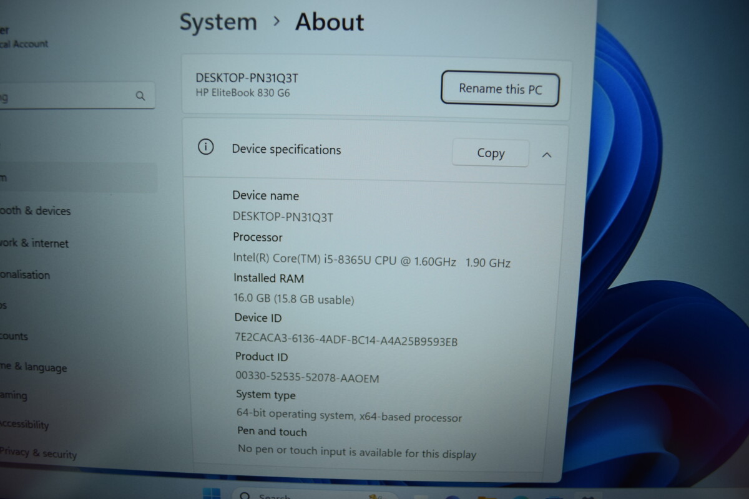Click the Device specifications heading text
Image resolution: width=749 pixels, height=499 pixels.
pyautogui.click(x=286, y=150)
